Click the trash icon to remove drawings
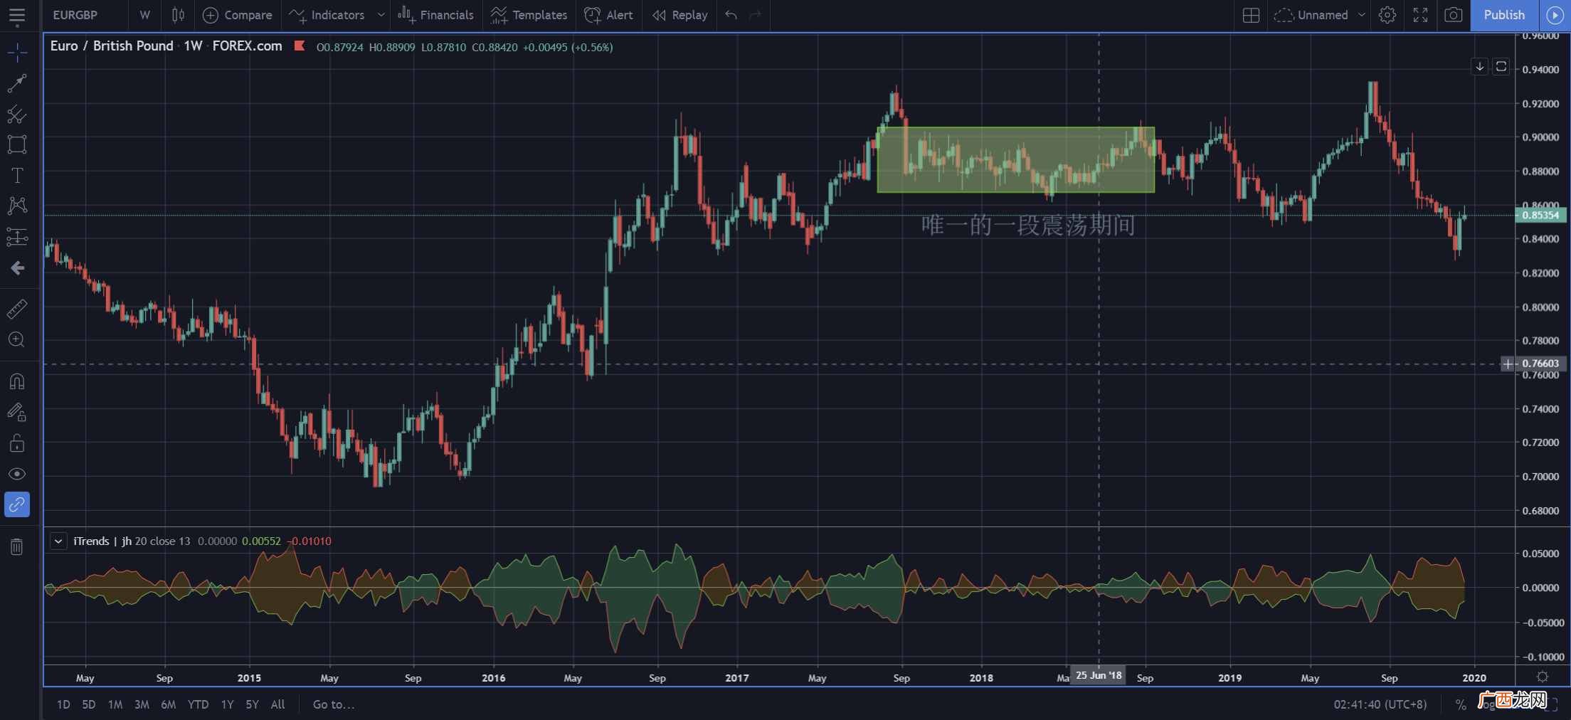 [x=17, y=546]
